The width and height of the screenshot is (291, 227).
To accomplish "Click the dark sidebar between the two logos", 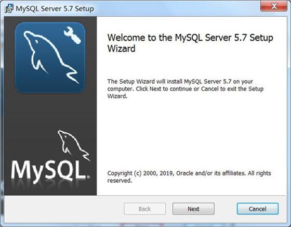I will pyautogui.click(x=50, y=111).
